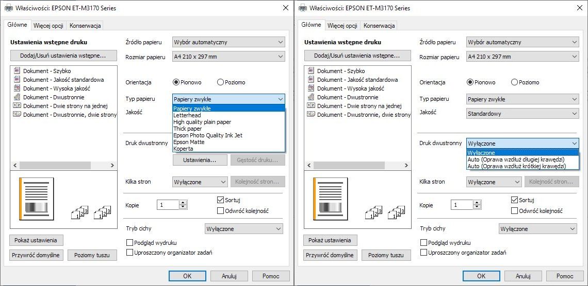Choose Koperta paper type
This screenshot has height=286, width=588.
pos(228,149)
